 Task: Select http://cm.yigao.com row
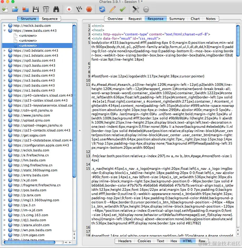(x=37, y=235)
